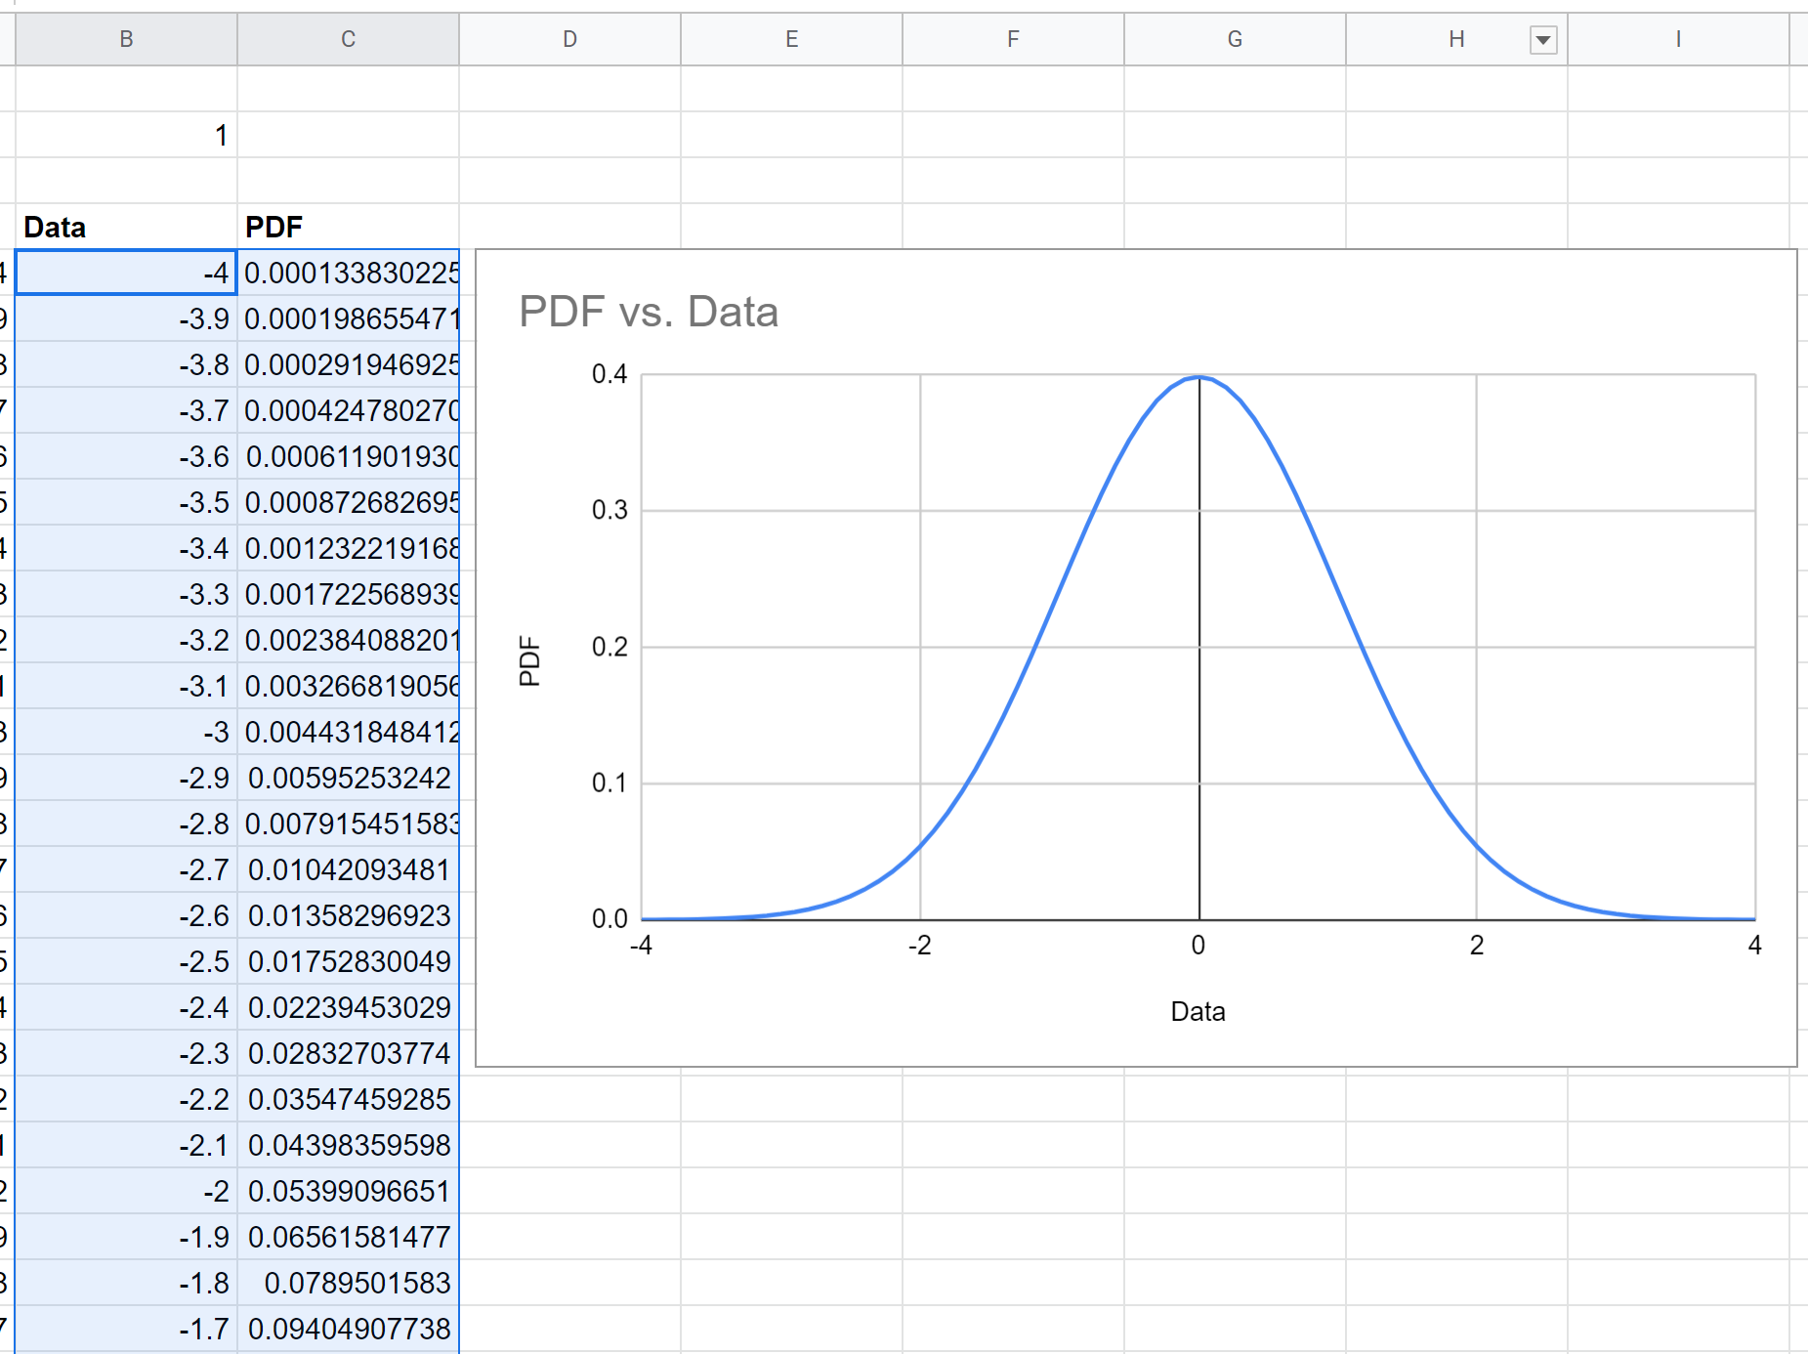Click the cell containing value 1
The height and width of the screenshot is (1354, 1808).
126,135
